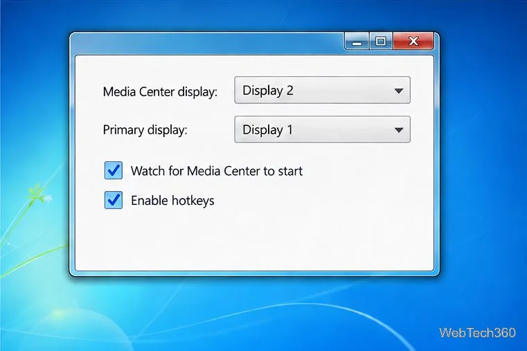527x351 pixels.
Task: Click the arrow beside Display 2
Action: [x=399, y=91]
